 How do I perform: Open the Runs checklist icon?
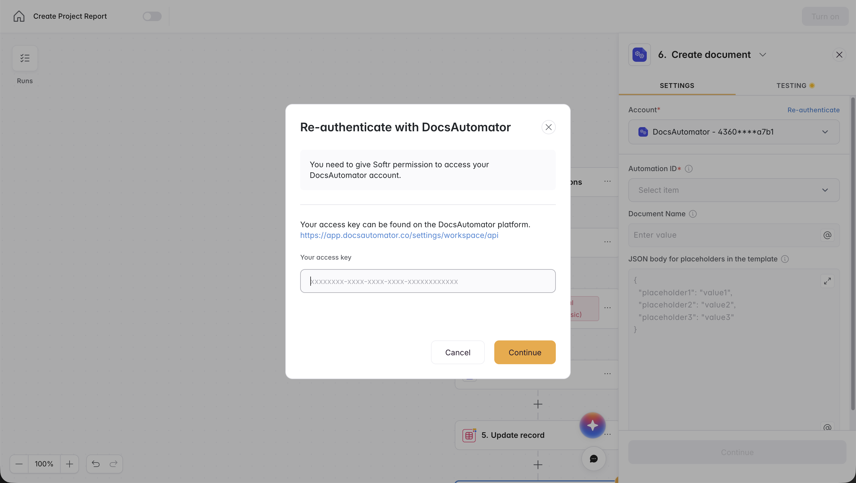pyautogui.click(x=25, y=58)
